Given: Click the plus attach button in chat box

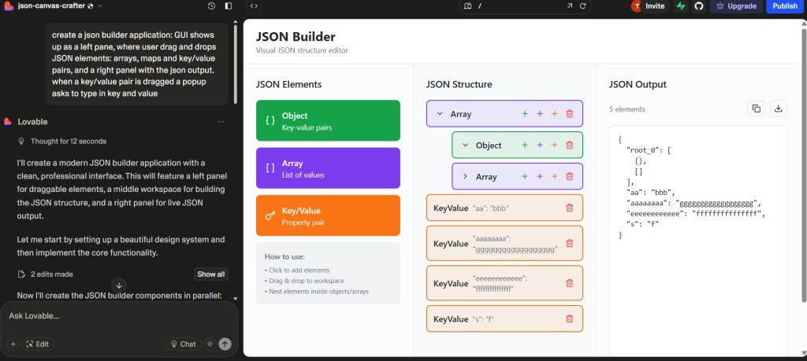Looking at the screenshot, I should (x=13, y=344).
